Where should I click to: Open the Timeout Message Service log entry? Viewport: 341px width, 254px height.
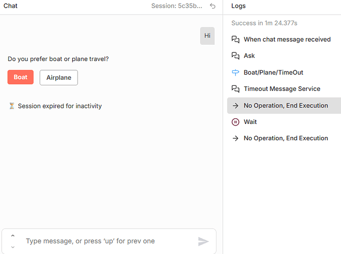[282, 89]
